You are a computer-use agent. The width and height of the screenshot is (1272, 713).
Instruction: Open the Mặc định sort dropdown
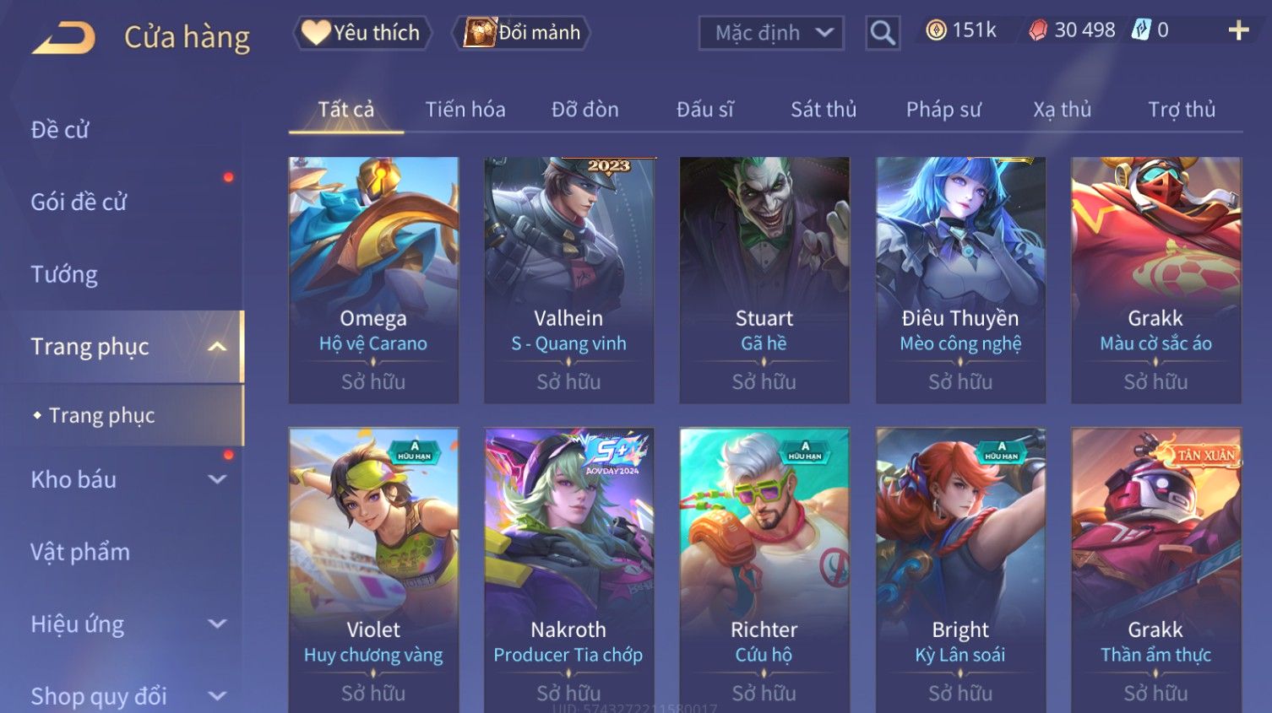pyautogui.click(x=771, y=33)
